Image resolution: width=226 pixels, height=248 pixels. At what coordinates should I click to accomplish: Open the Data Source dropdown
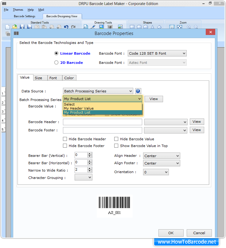tap(98, 91)
